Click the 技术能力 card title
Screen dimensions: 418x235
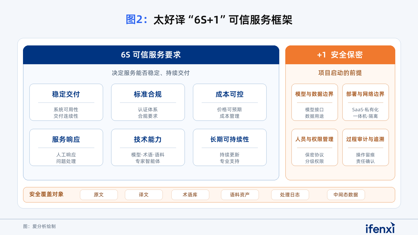click(148, 139)
